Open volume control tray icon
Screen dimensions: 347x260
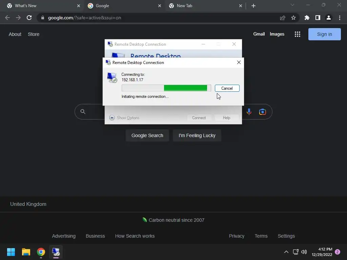coord(304,252)
